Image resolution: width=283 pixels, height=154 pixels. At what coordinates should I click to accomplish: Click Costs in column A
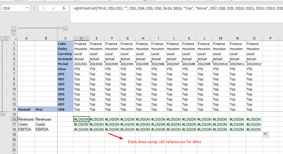tap(26, 124)
